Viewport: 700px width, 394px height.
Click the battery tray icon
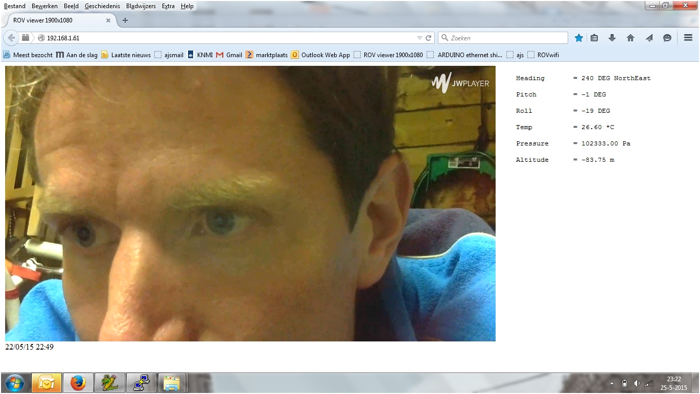624,383
